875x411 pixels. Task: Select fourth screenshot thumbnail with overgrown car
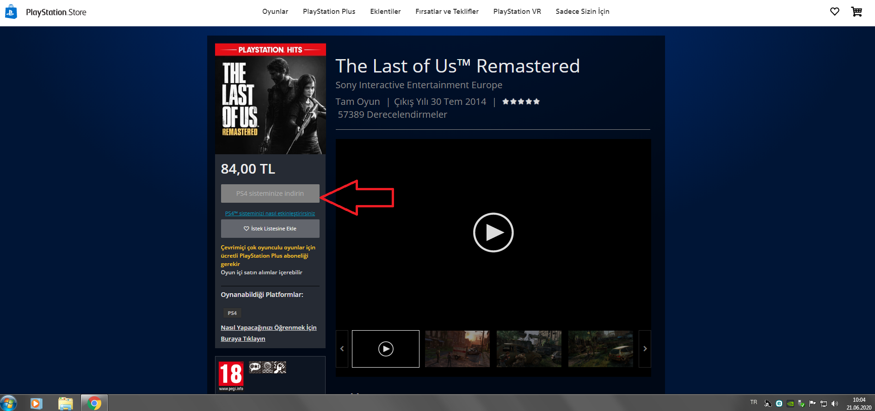pyautogui.click(x=601, y=349)
